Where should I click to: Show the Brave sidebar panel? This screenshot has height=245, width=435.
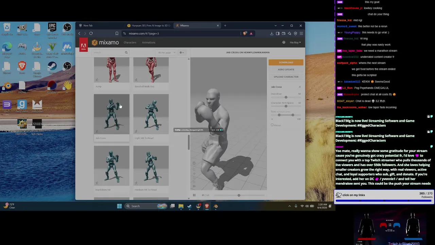coord(278,33)
